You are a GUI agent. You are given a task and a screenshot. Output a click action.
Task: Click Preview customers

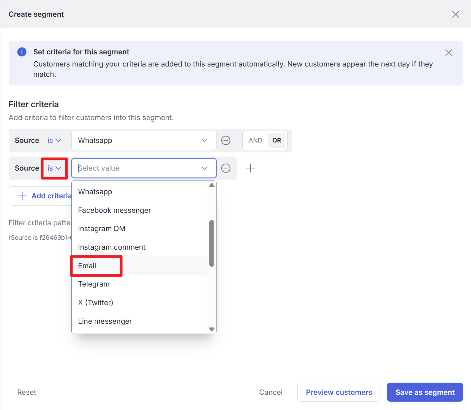[339, 393]
